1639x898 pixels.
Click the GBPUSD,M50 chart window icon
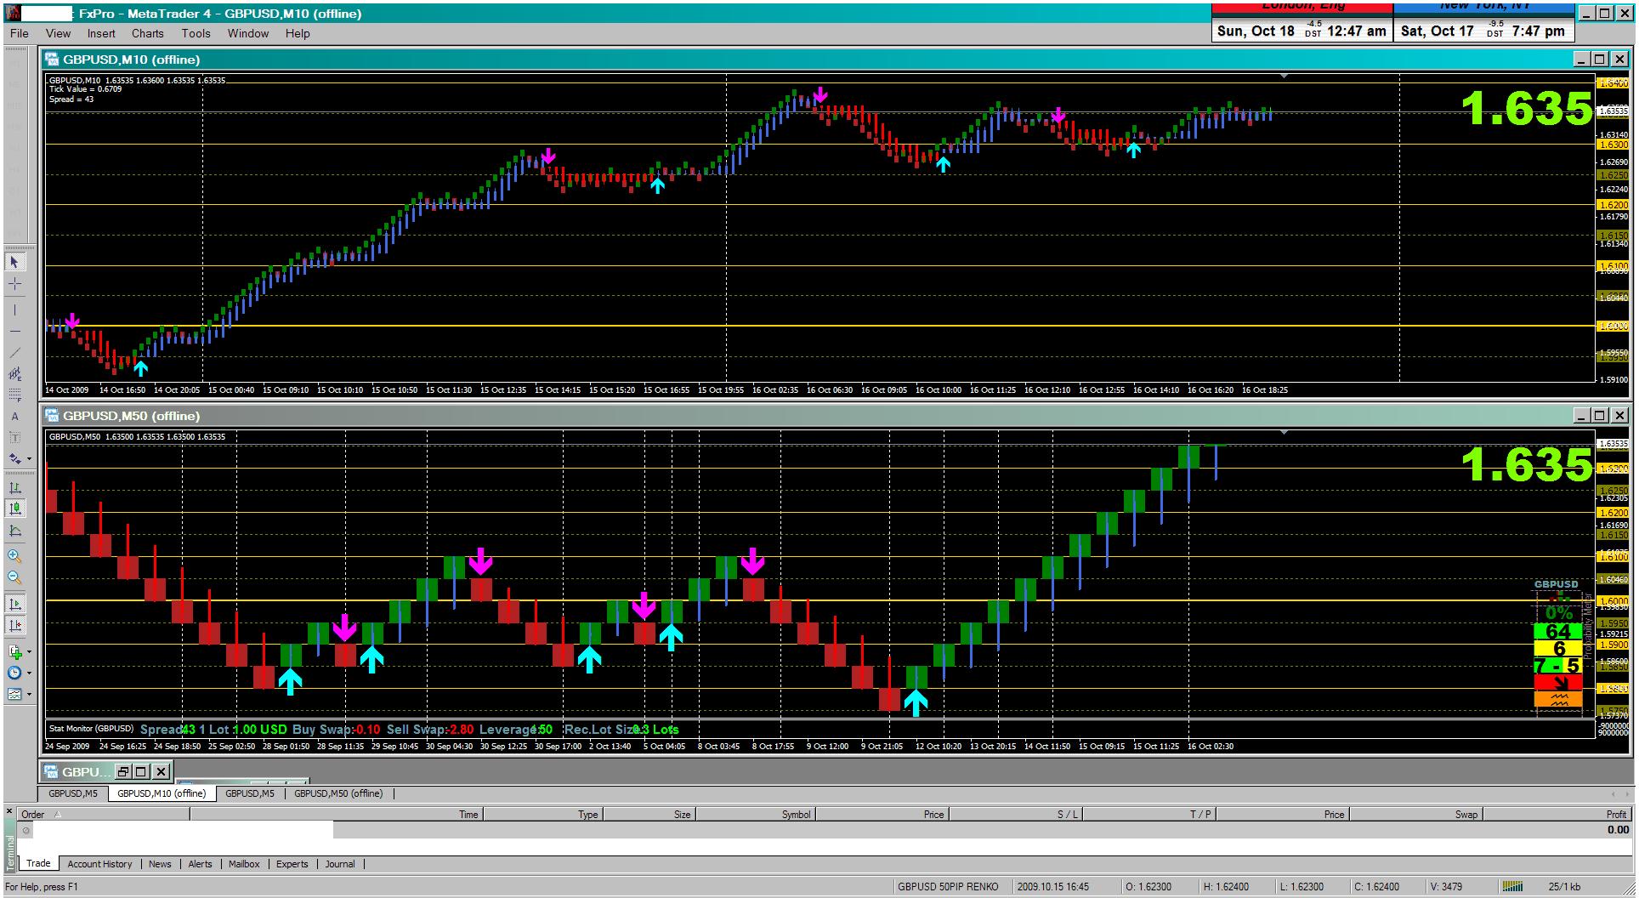[x=53, y=416]
